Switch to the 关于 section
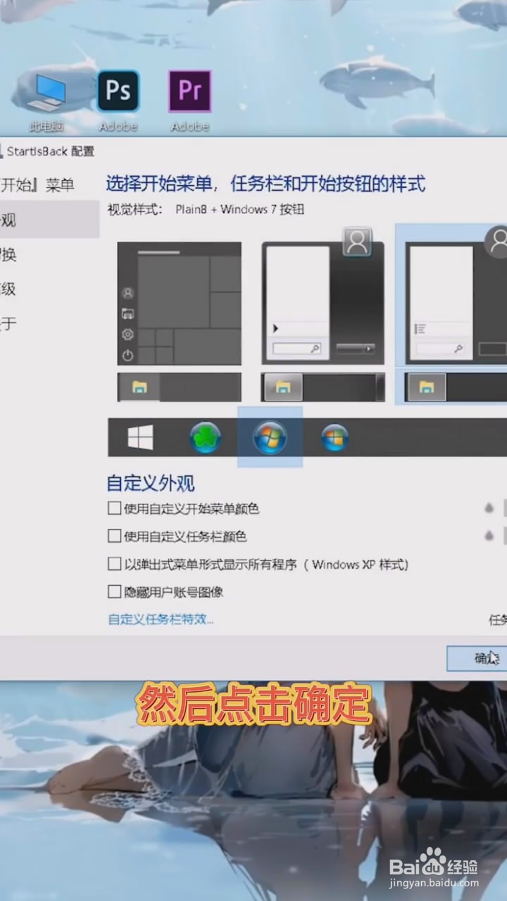Viewport: 507px width, 901px height. tap(8, 324)
